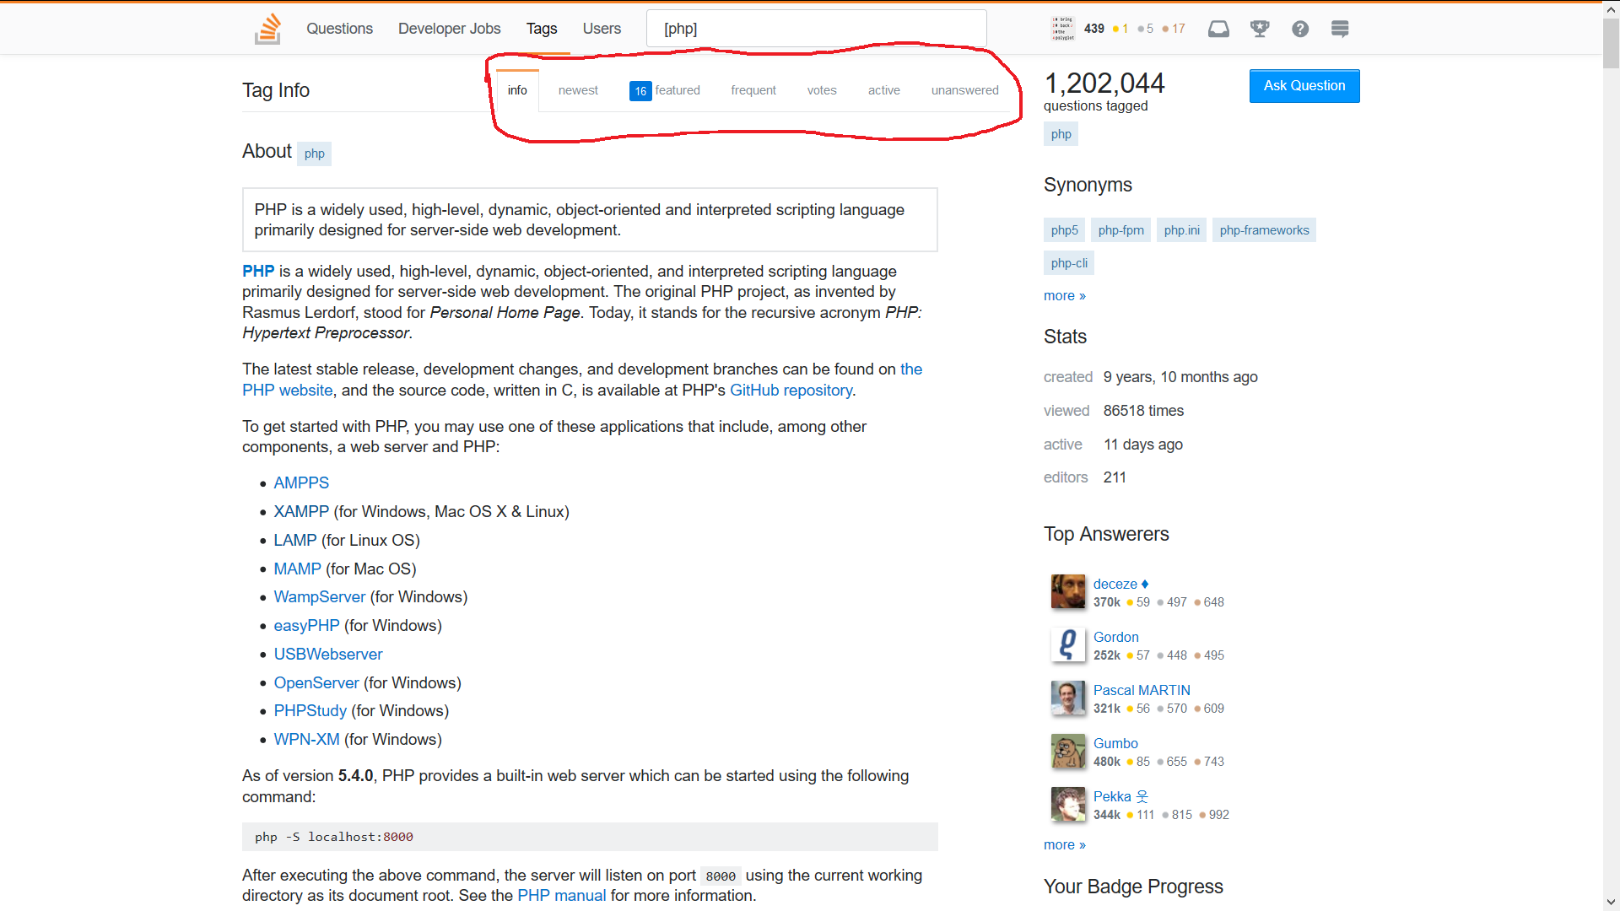This screenshot has height=911, width=1620.
Task: Click the Stack Overflow logo icon
Action: coord(267,29)
